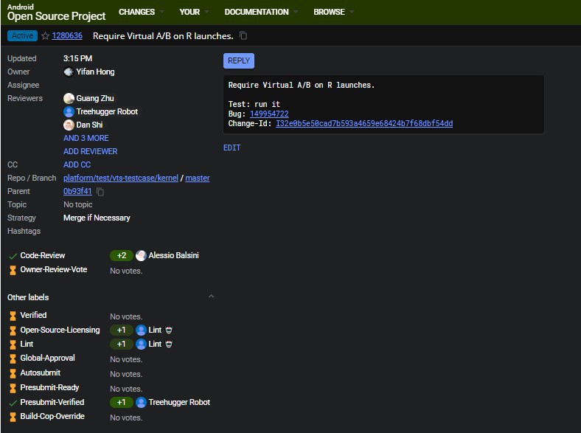
Task: Click Dan Shi's avatar icon
Action: pyautogui.click(x=69, y=125)
